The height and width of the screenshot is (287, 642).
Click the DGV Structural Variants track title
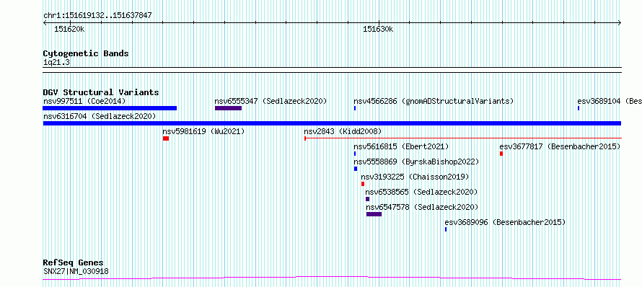coord(101,92)
